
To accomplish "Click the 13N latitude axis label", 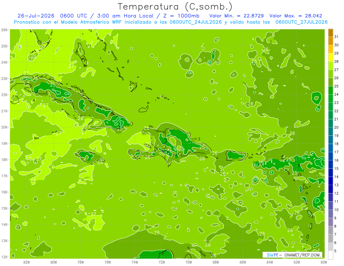I will pos(4,241).
